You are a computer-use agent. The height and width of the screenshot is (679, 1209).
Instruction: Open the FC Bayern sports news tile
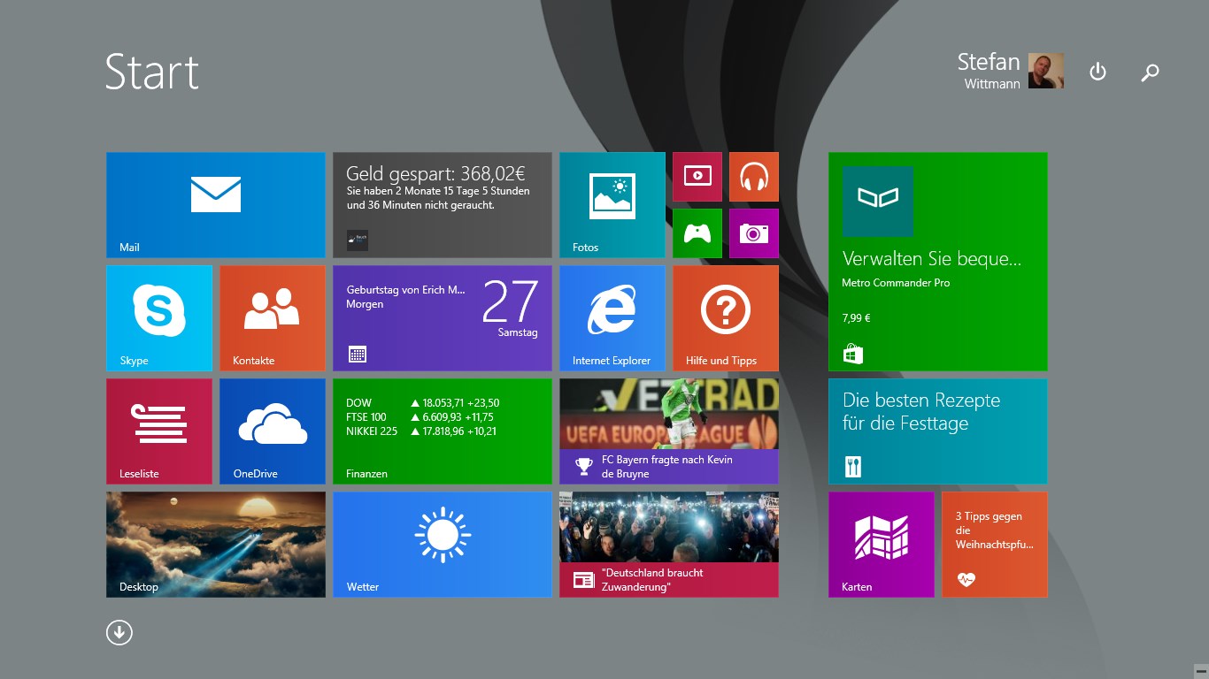668,431
